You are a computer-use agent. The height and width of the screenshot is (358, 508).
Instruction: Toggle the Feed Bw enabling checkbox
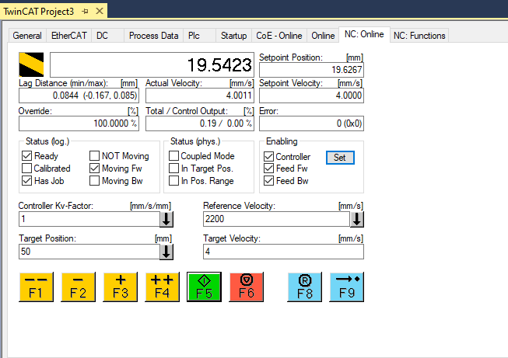[268, 181]
